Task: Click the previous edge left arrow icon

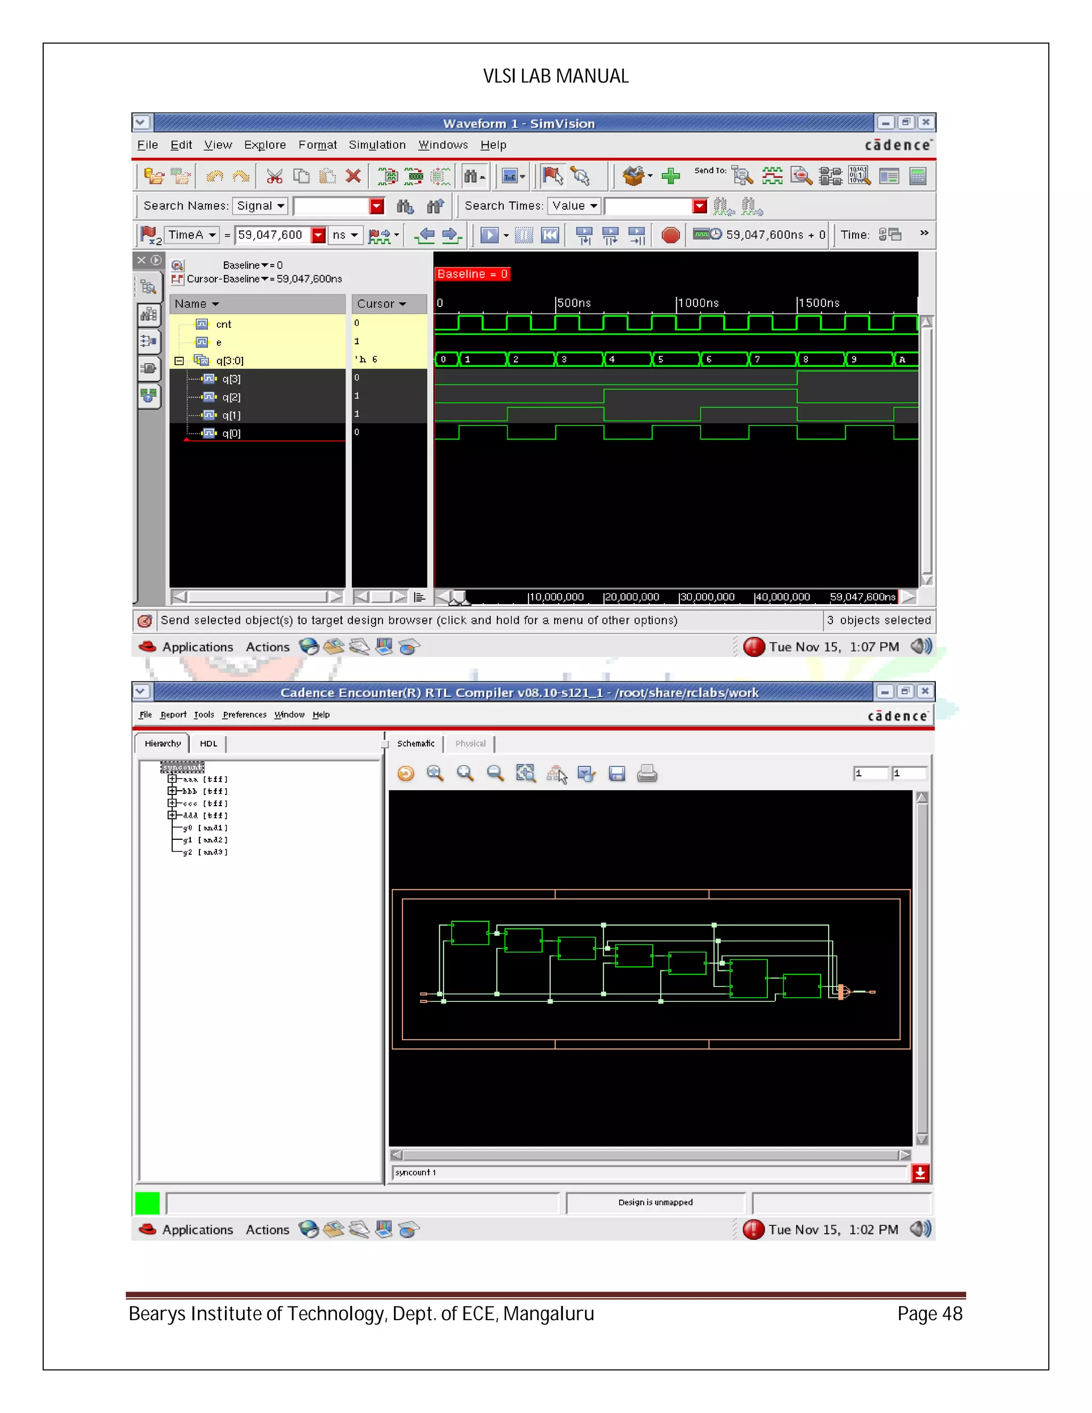Action: tap(425, 236)
